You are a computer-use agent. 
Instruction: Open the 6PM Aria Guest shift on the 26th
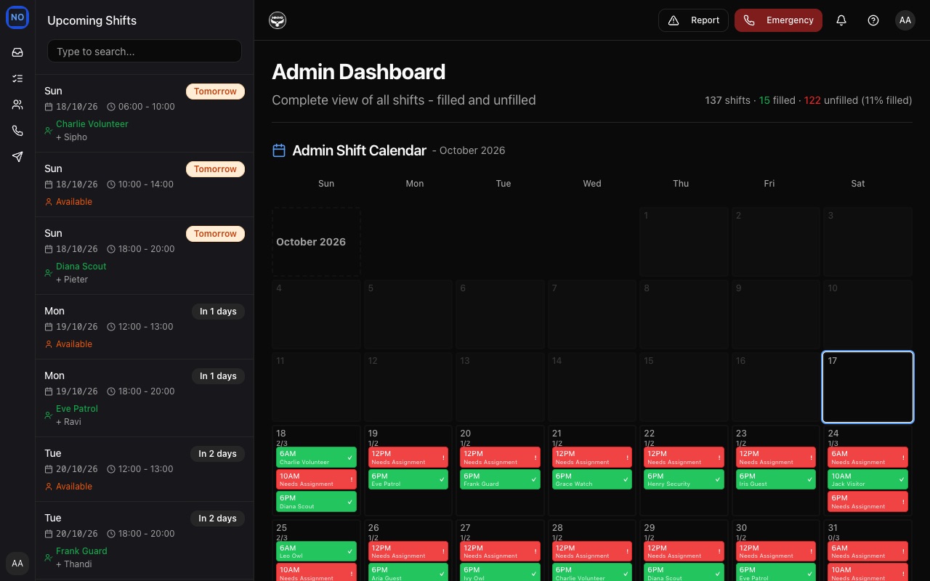(408, 573)
